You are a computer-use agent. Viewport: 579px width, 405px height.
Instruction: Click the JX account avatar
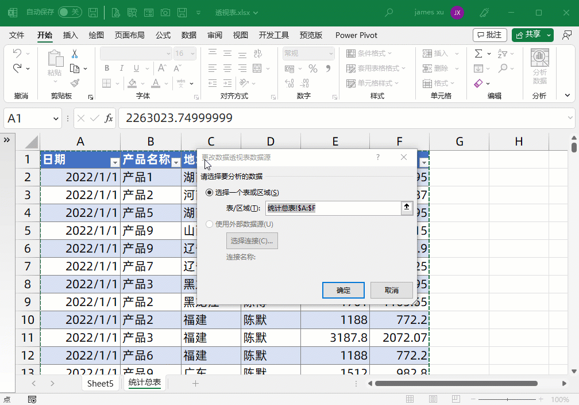(457, 13)
